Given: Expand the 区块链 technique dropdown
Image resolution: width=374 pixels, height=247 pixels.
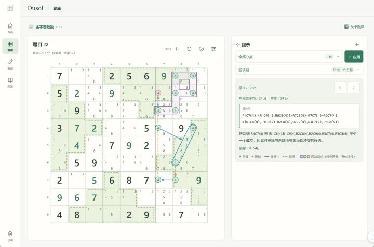Looking at the screenshot, I should (299, 70).
